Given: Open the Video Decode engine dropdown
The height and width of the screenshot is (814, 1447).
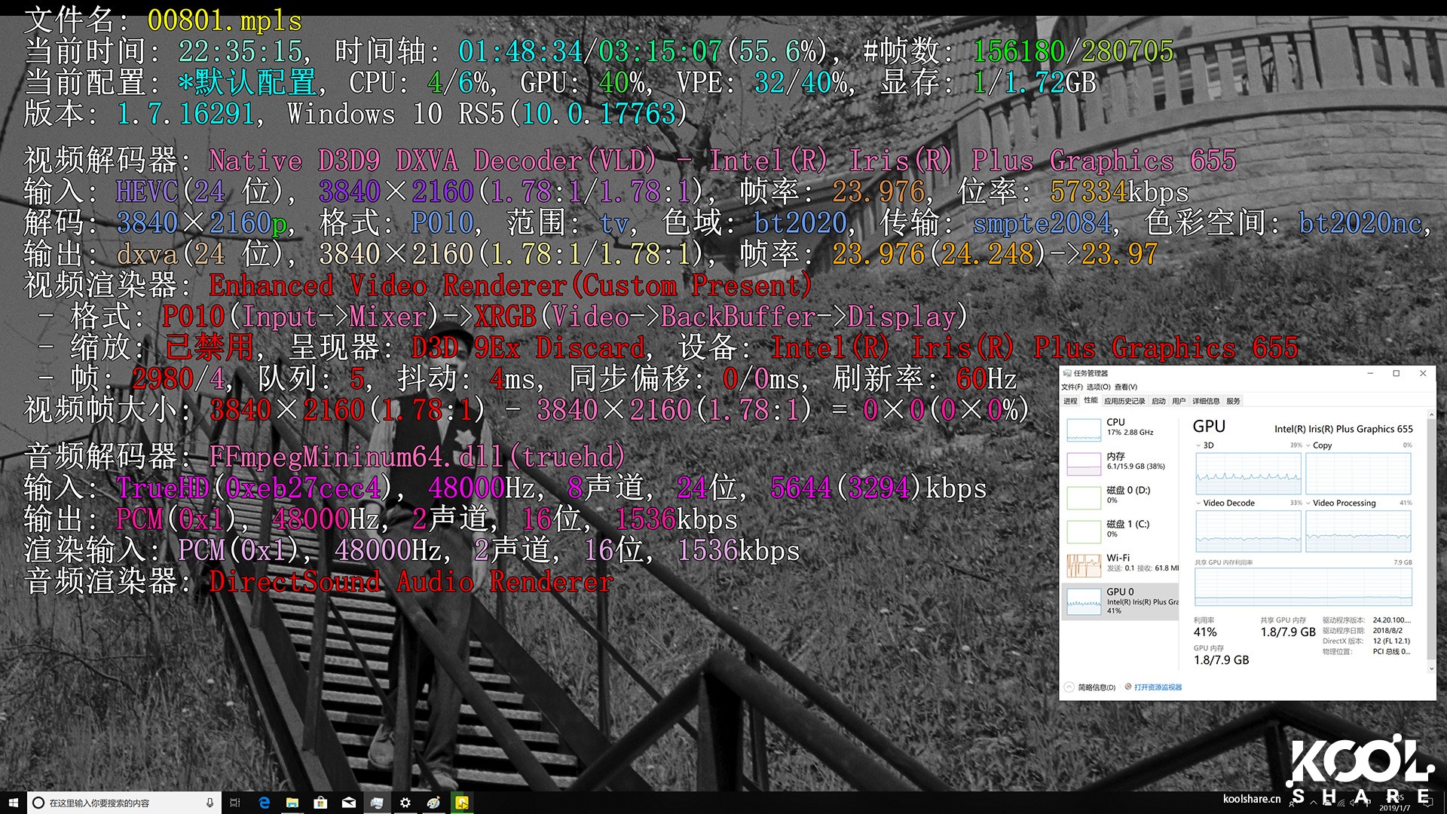Looking at the screenshot, I should pyautogui.click(x=1199, y=503).
